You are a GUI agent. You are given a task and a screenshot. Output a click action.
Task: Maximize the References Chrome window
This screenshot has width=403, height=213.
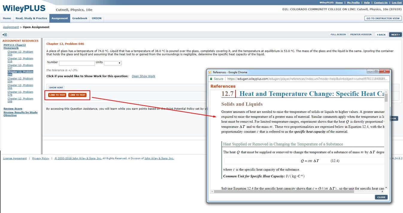[376, 71]
